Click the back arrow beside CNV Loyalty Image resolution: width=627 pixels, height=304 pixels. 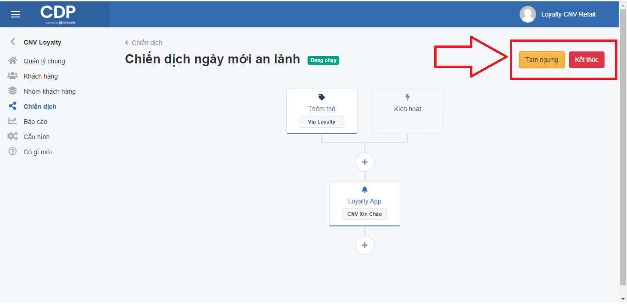(x=13, y=42)
